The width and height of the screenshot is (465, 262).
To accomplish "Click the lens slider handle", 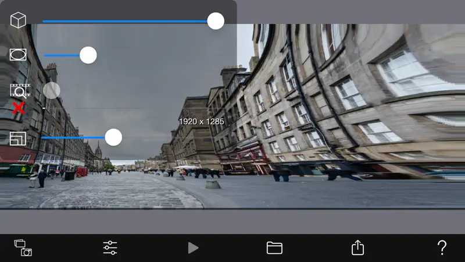I will pos(88,55).
